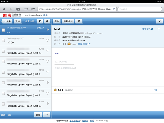This screenshot has height=123, width=164.
Task: Open 17/08 Pingability Uptime Report email
Action: point(26,51)
